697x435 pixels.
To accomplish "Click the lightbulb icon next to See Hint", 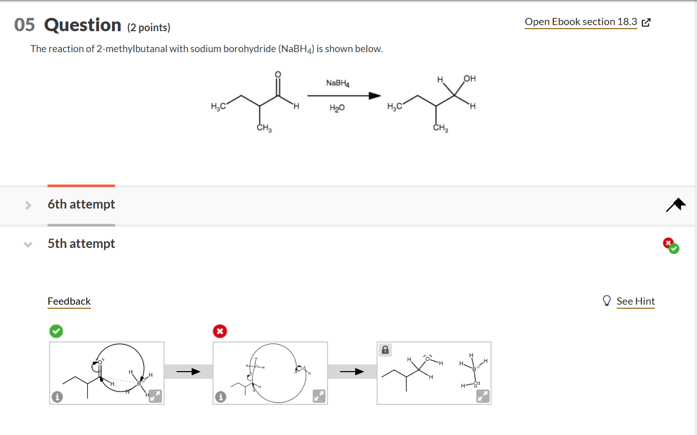I will tap(607, 301).
